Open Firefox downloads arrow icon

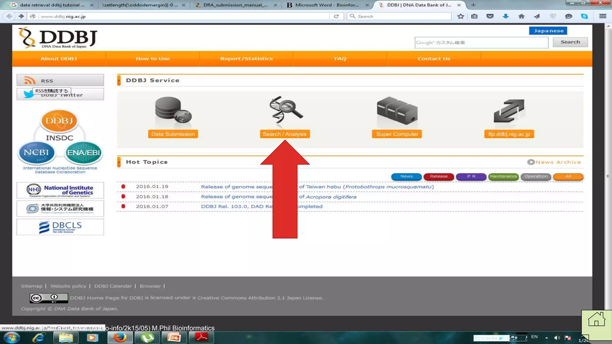click(506, 16)
